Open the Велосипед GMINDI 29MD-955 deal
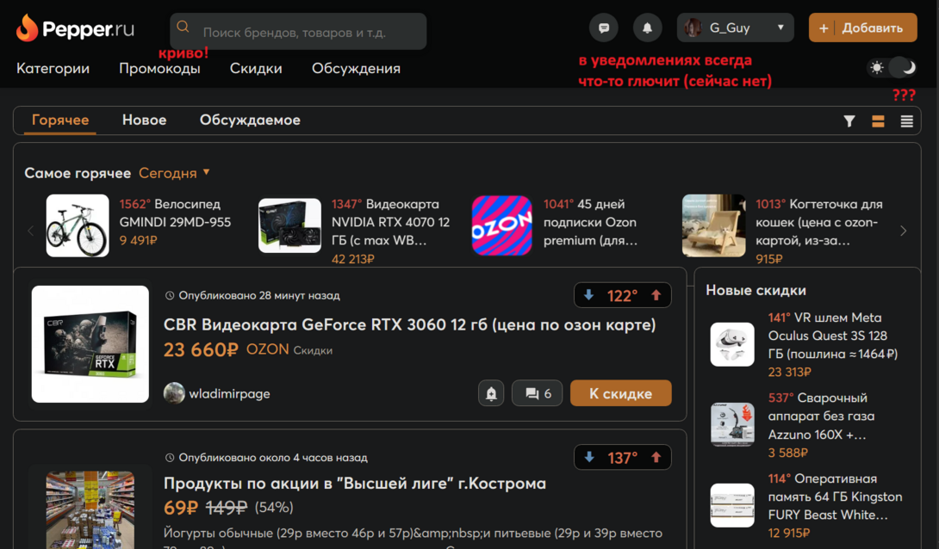Viewport: 939px width, 549px height. click(175, 213)
